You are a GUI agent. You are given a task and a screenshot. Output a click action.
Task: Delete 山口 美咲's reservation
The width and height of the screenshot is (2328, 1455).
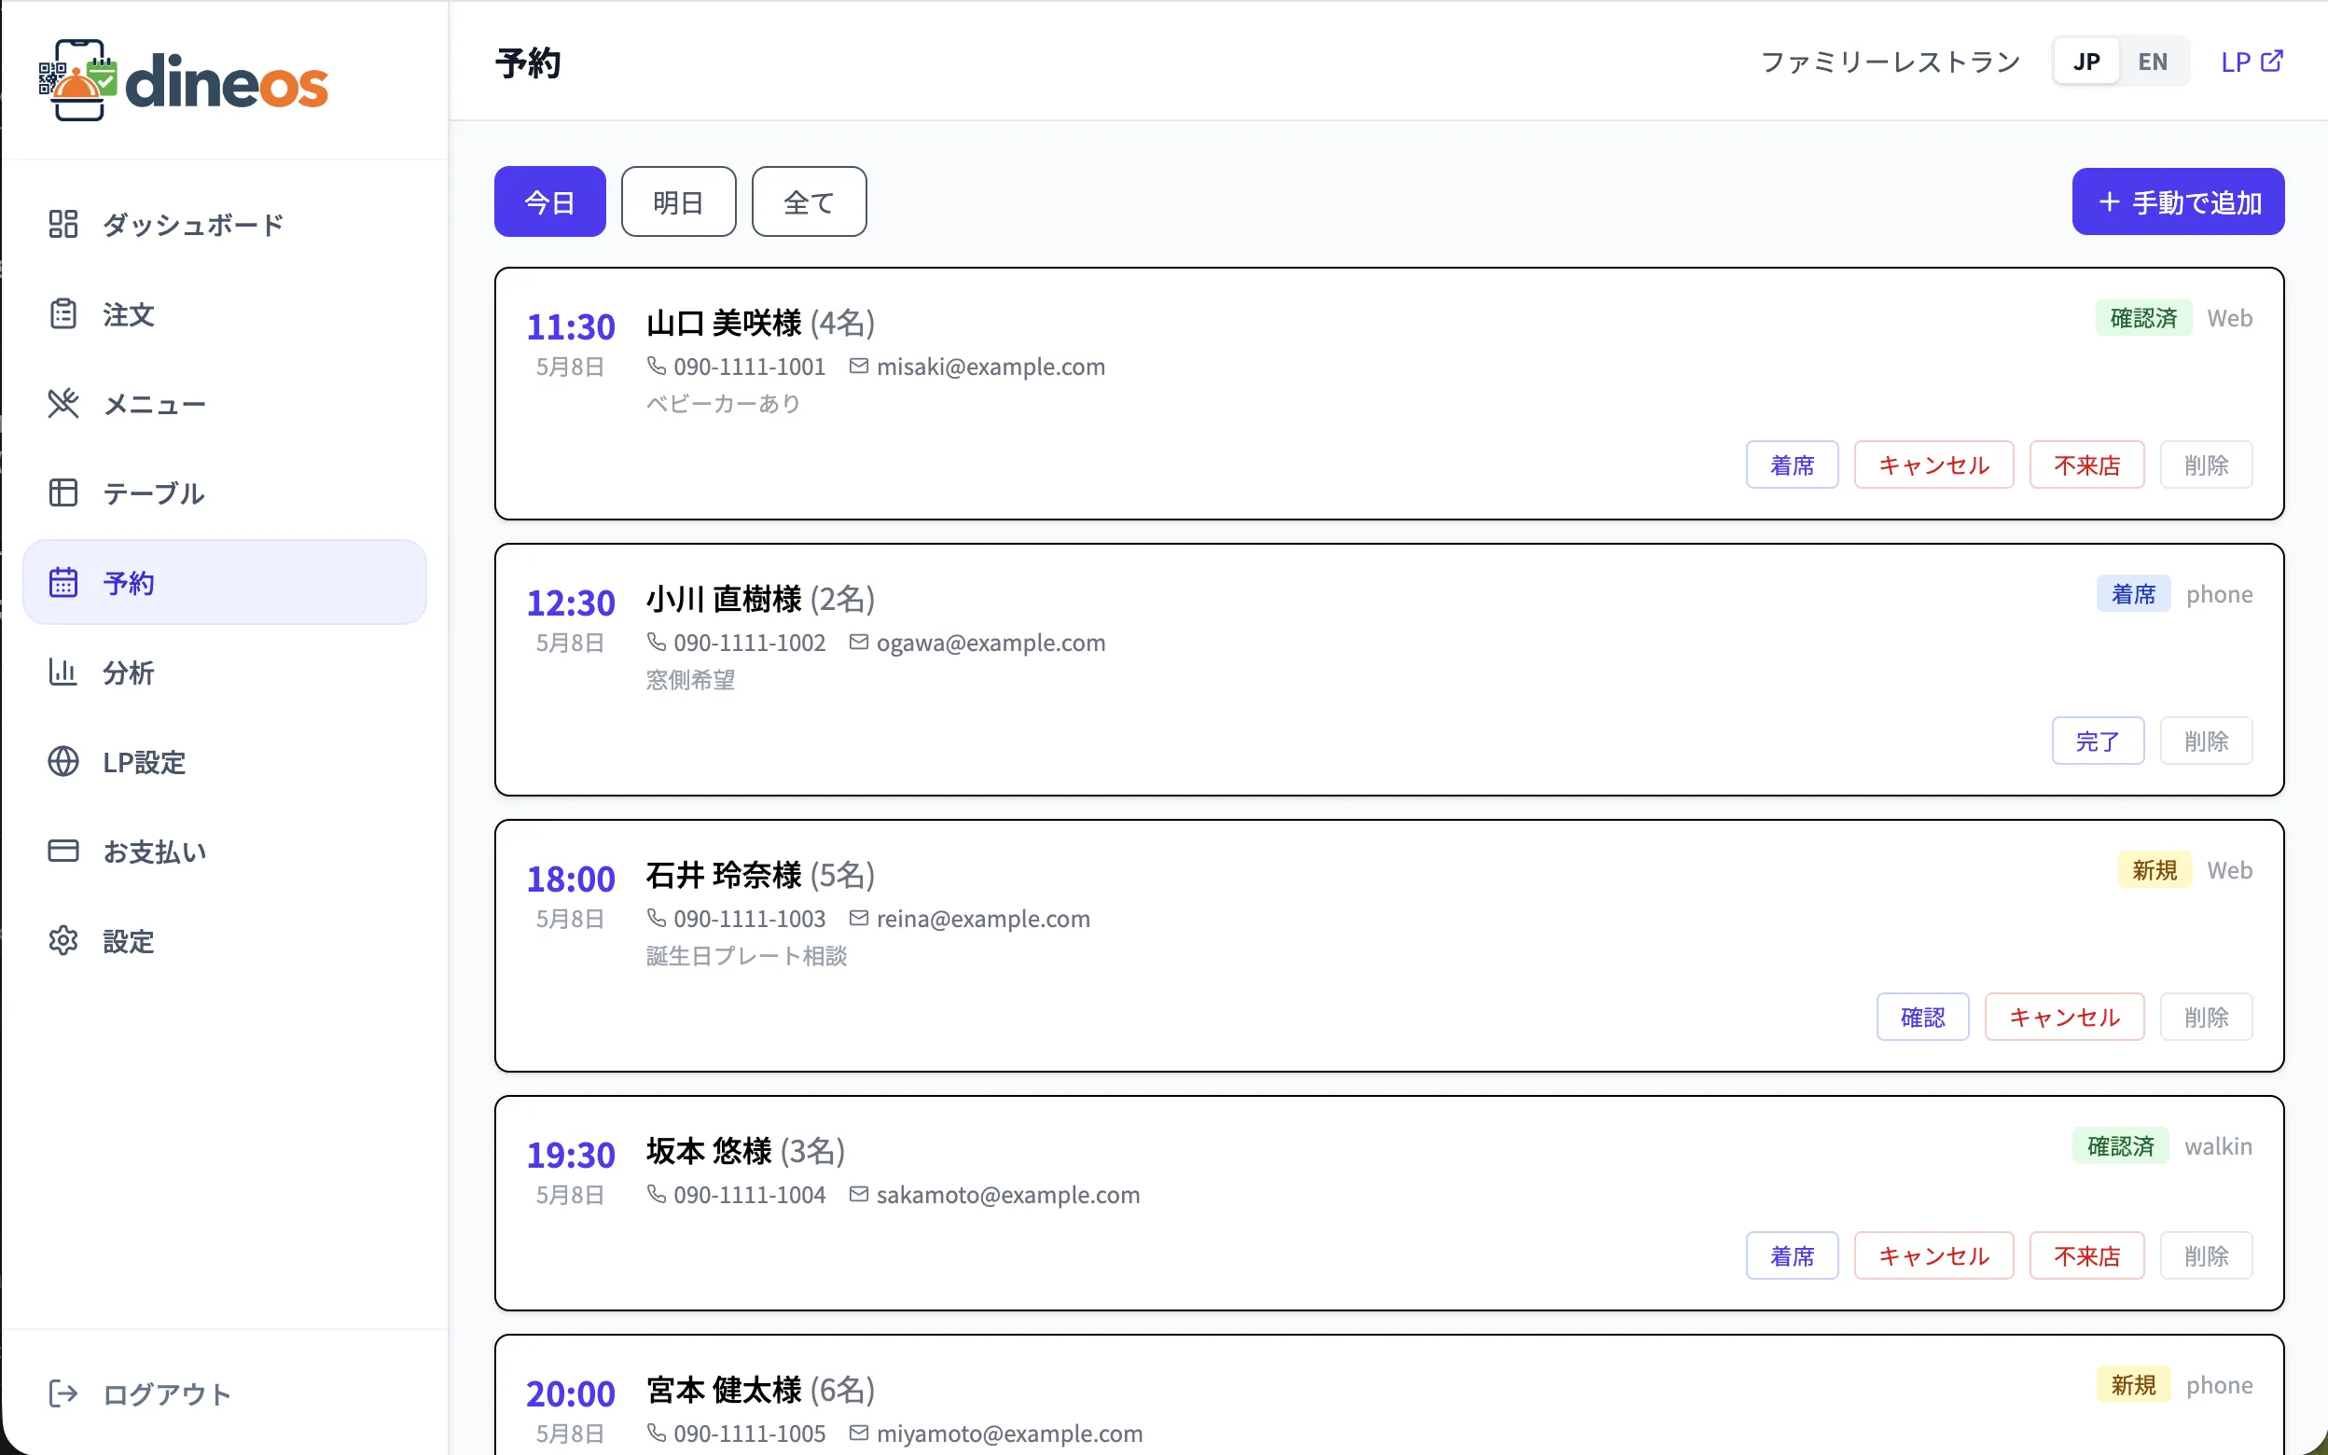tap(2206, 464)
